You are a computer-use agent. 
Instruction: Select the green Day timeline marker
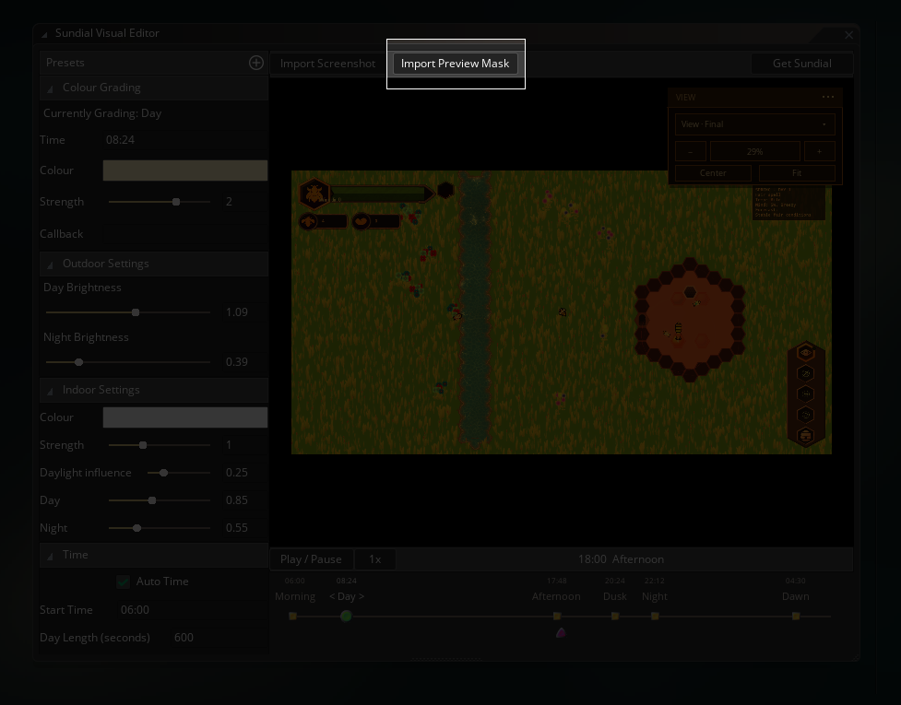pos(346,616)
